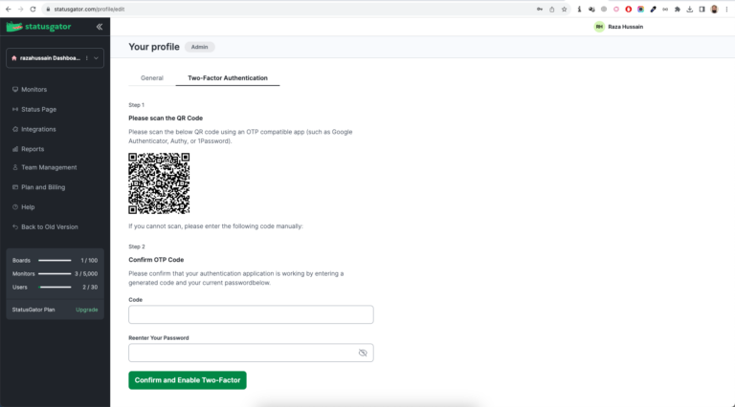This screenshot has width=735, height=407.
Task: Click the Help question mark icon
Action: click(x=14, y=207)
